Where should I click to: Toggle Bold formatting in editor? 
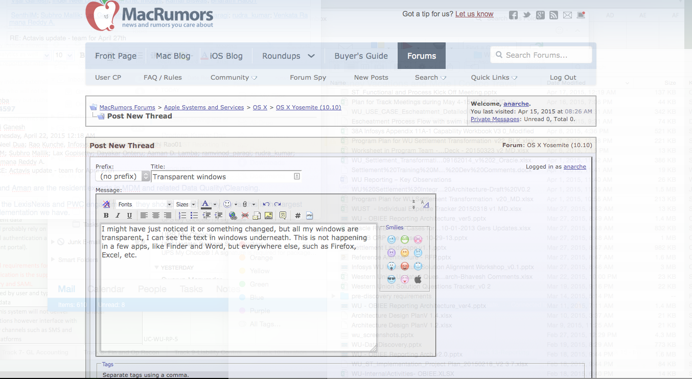pos(106,216)
